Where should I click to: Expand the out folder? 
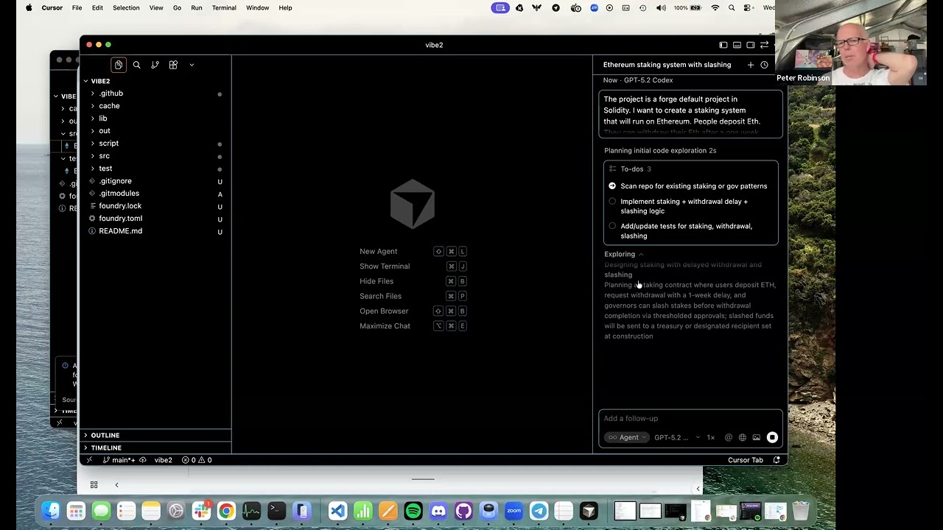click(x=105, y=131)
